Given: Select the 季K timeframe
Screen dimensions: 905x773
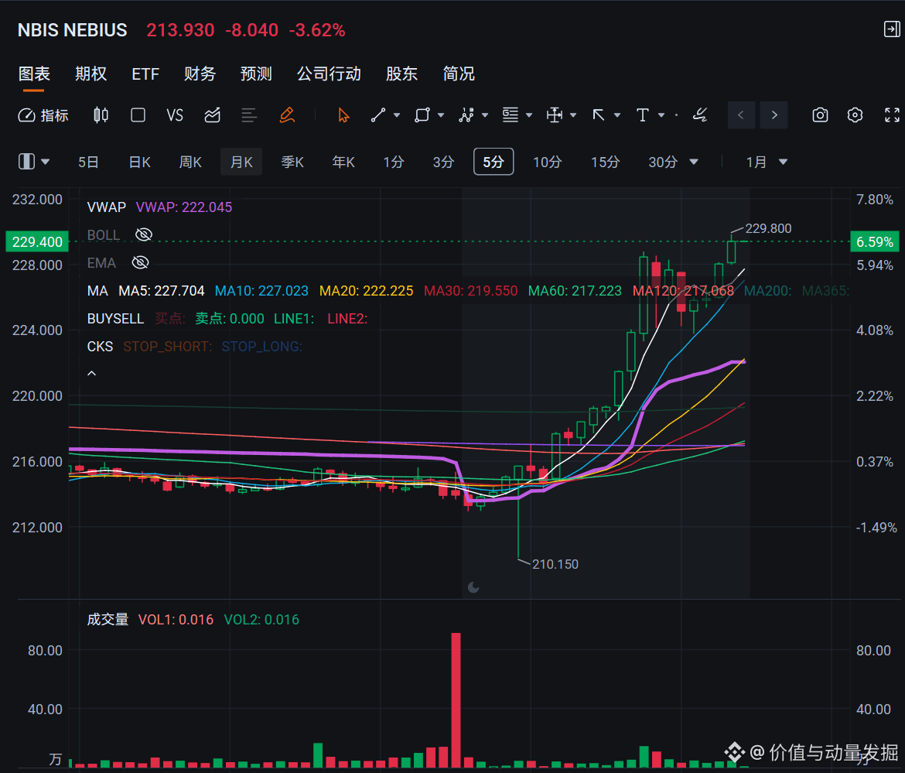Looking at the screenshot, I should pos(292,162).
